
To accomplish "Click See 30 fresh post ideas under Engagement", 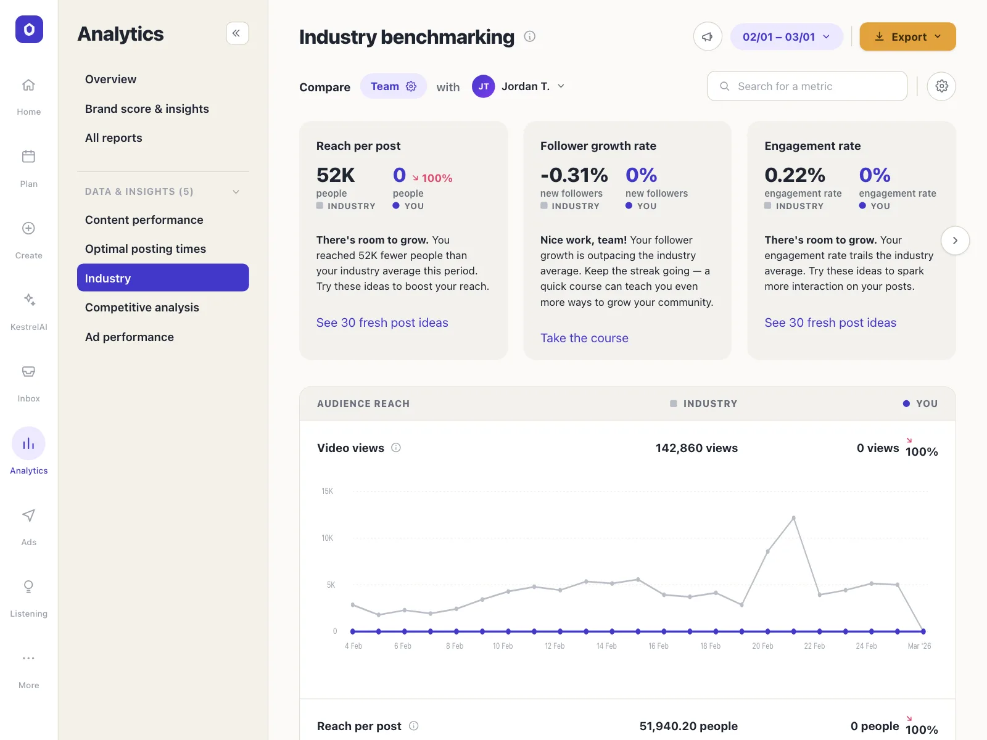I will point(830,323).
